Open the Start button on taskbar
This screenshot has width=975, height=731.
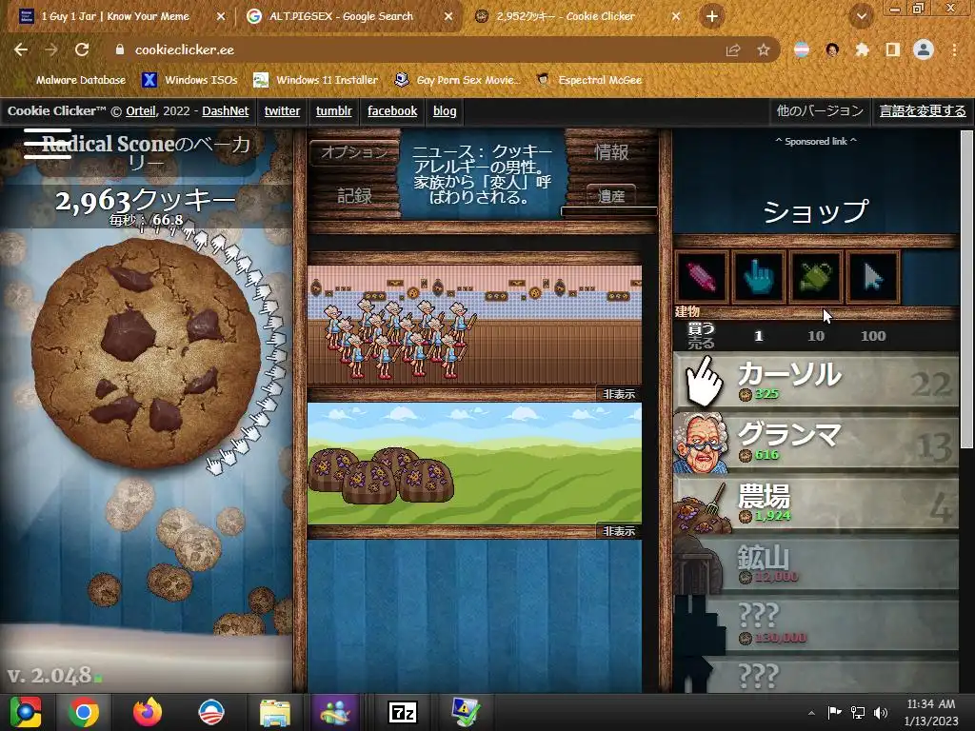pos(26,712)
